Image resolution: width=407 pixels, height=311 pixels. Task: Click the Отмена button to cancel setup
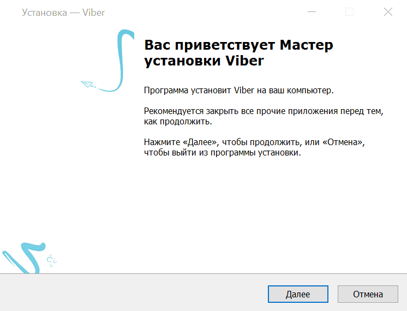pos(368,294)
